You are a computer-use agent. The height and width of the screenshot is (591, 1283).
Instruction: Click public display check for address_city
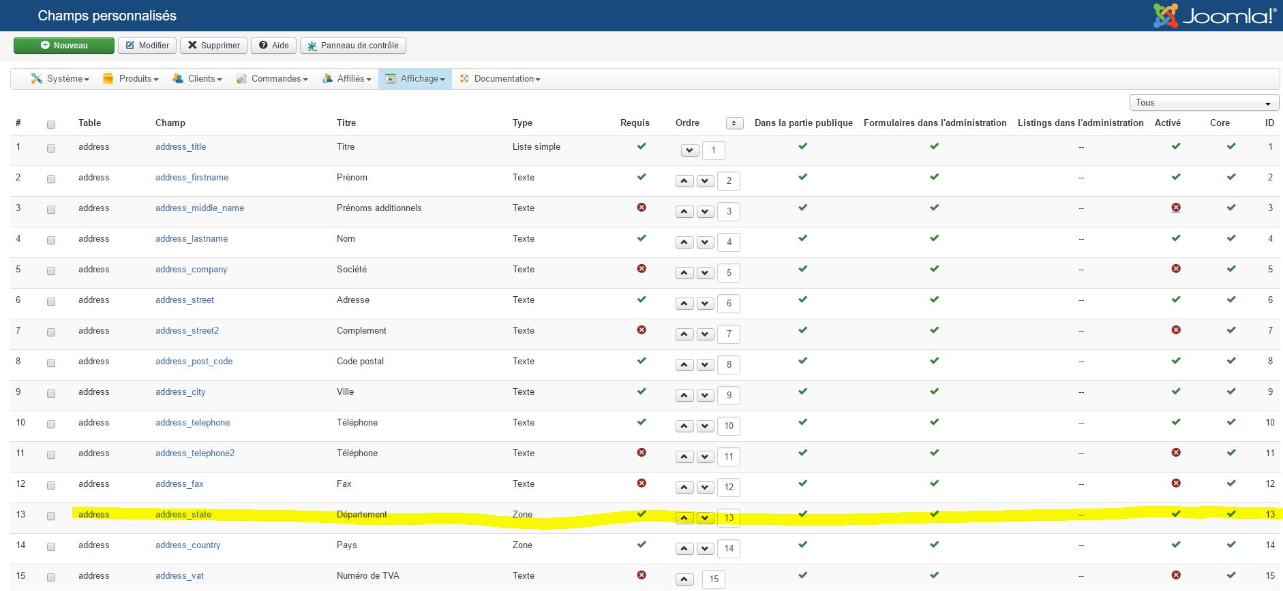pyautogui.click(x=803, y=392)
